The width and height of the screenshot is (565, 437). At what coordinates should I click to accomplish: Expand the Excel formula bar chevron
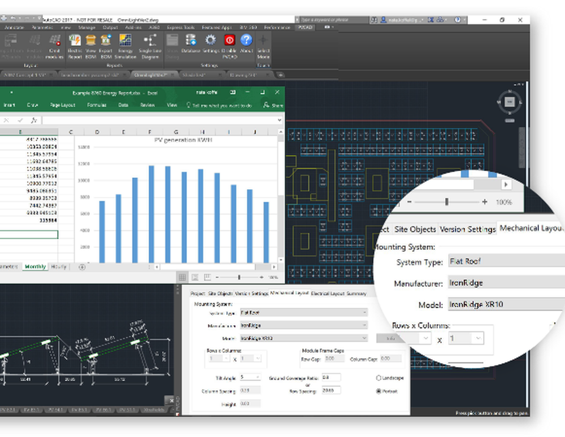click(280, 120)
